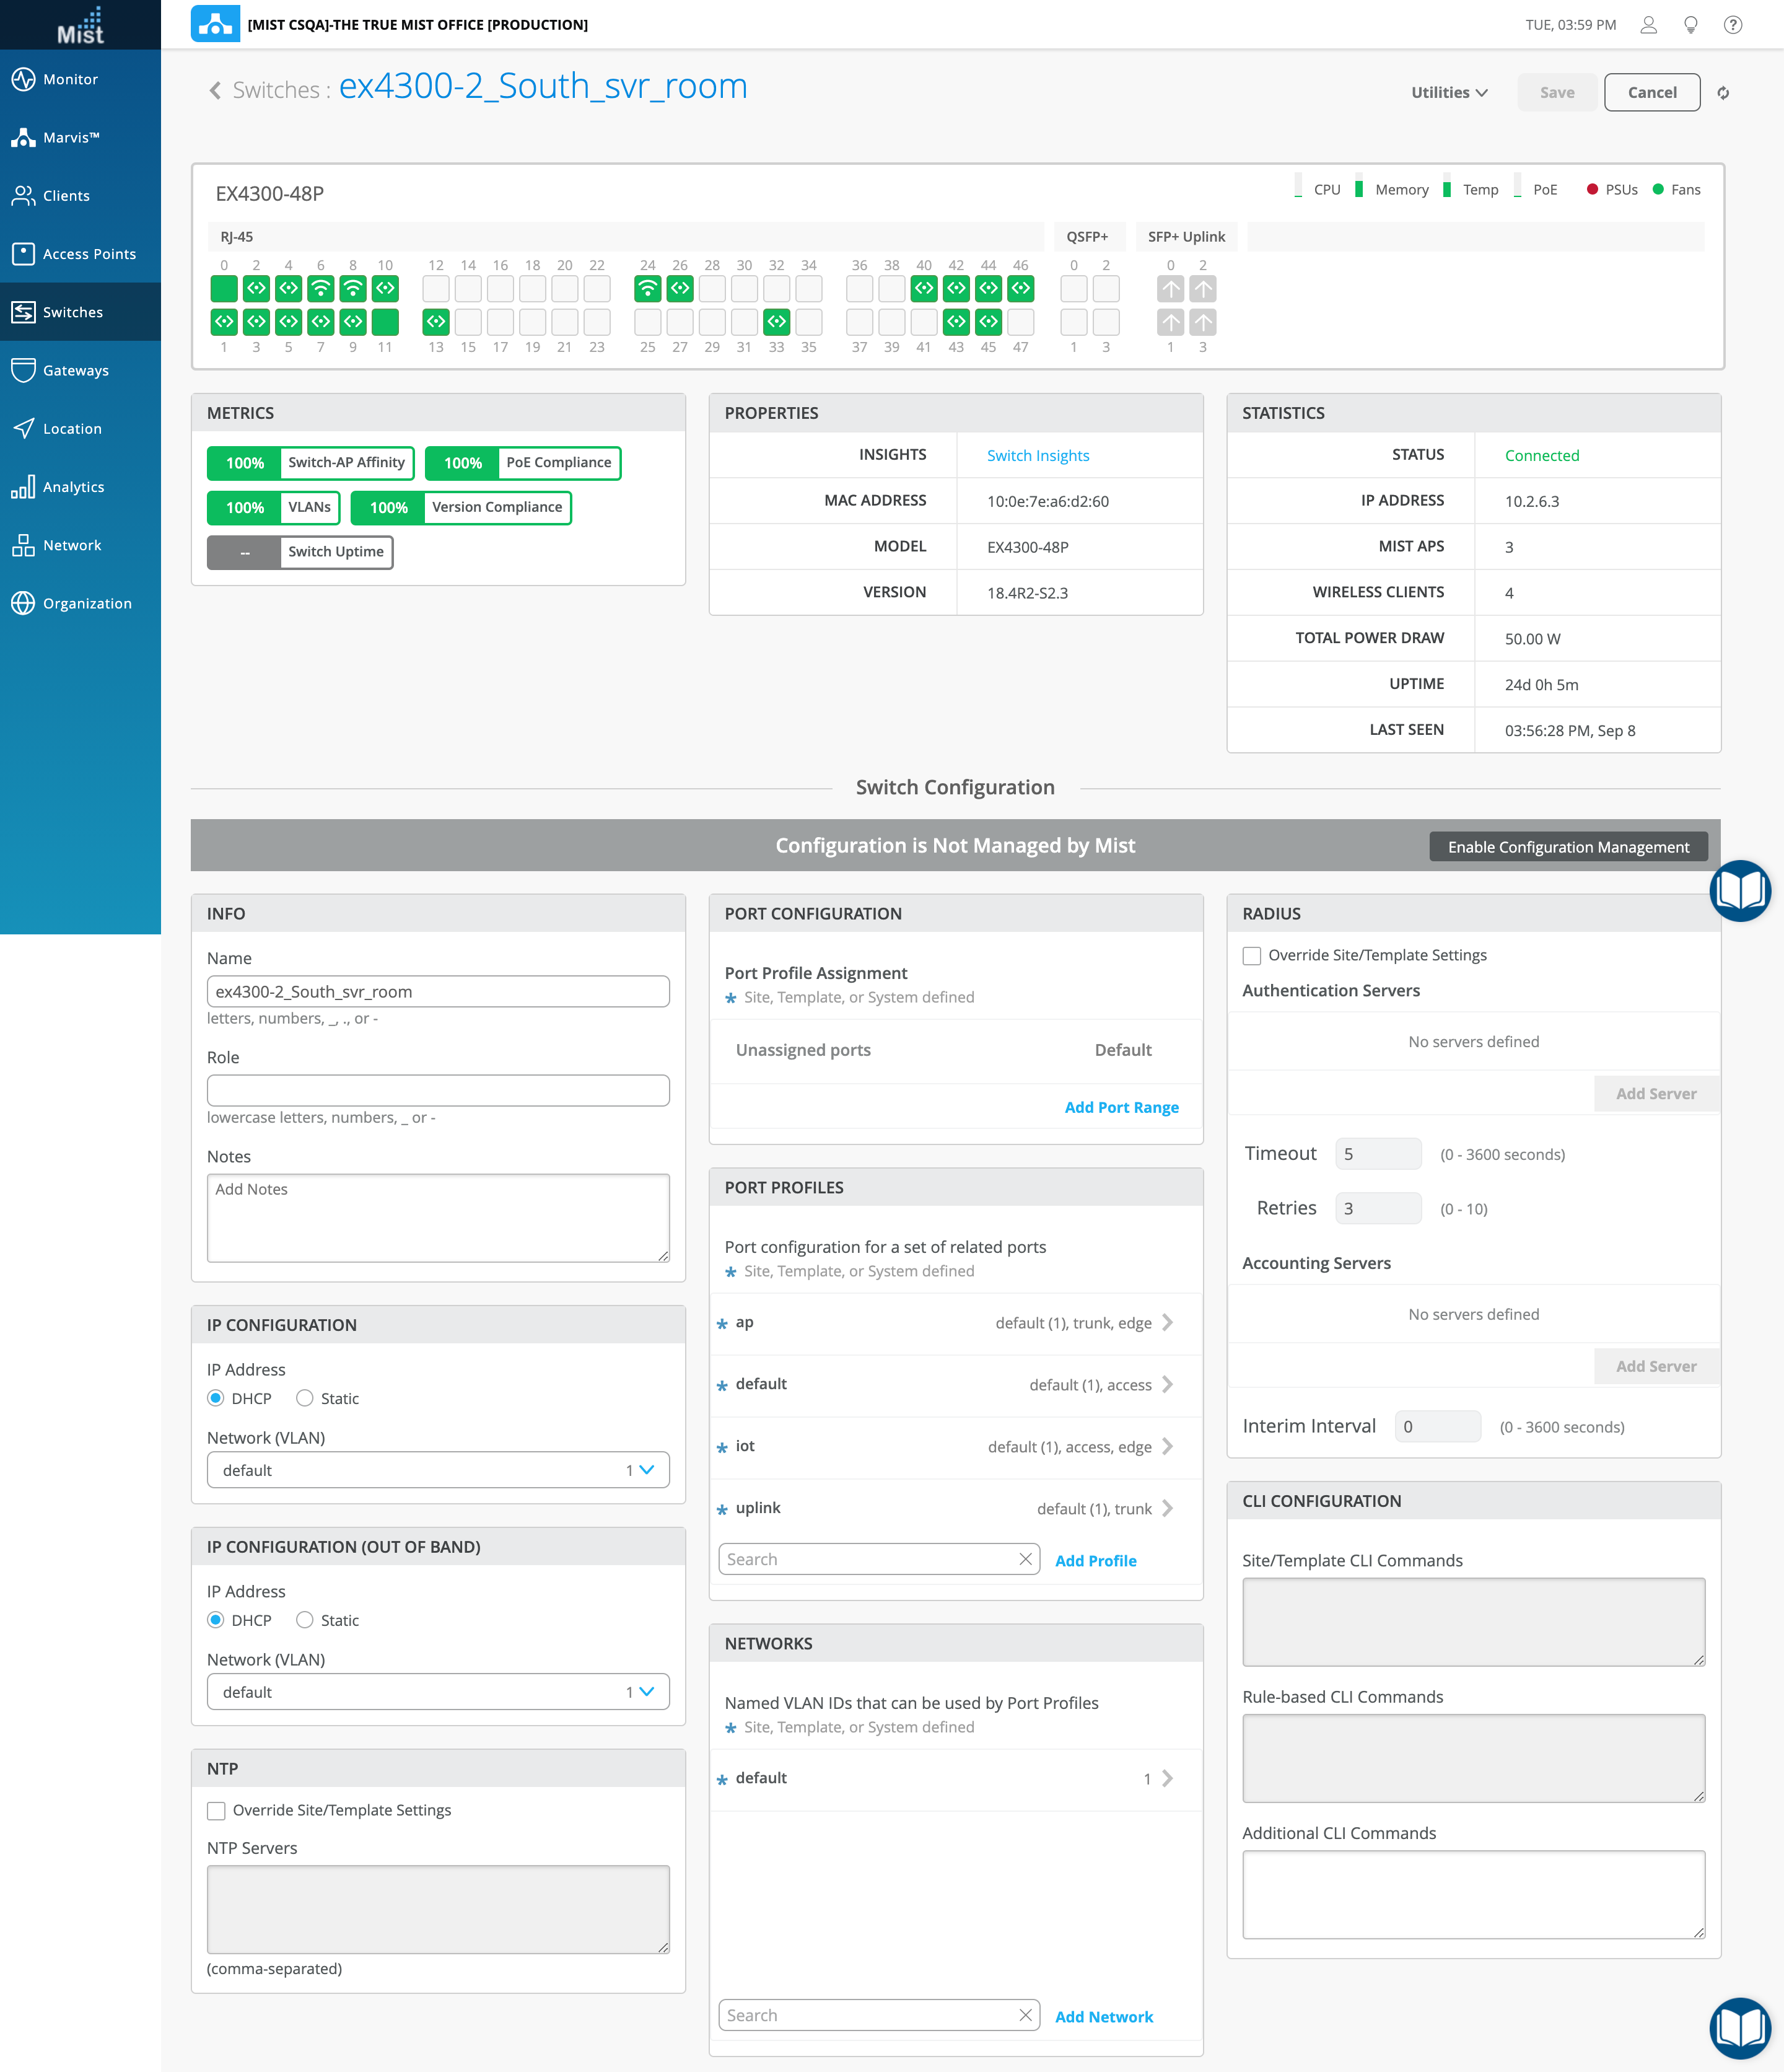Click Enable Configuration Management button

pyautogui.click(x=1567, y=847)
